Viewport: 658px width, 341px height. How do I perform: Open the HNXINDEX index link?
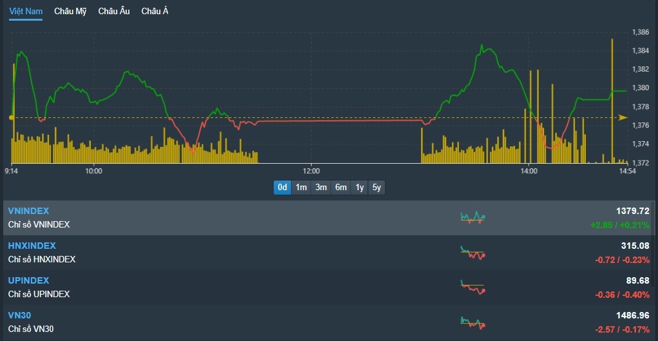32,246
